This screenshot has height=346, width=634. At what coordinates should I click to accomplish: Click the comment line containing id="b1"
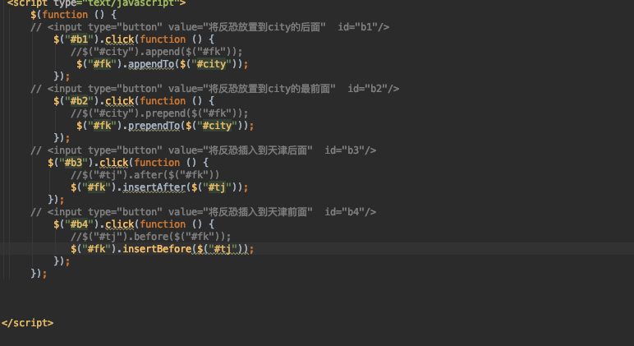210,27
